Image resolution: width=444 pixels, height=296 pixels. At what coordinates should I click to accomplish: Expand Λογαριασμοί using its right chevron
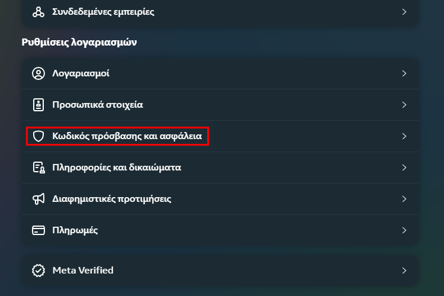point(404,73)
